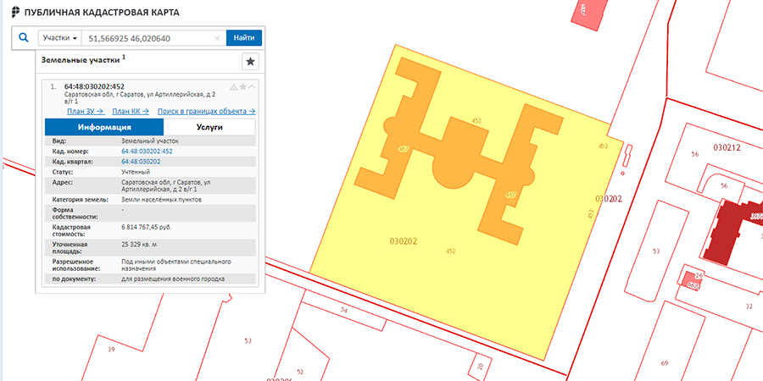
Task: Clear the search field with X
Action: point(217,38)
